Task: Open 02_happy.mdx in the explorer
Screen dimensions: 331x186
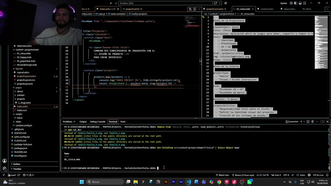Action: [x=24, y=57]
